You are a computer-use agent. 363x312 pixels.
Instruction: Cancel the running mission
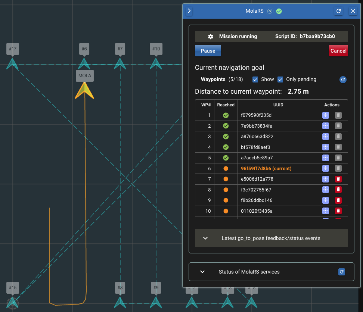(x=338, y=51)
